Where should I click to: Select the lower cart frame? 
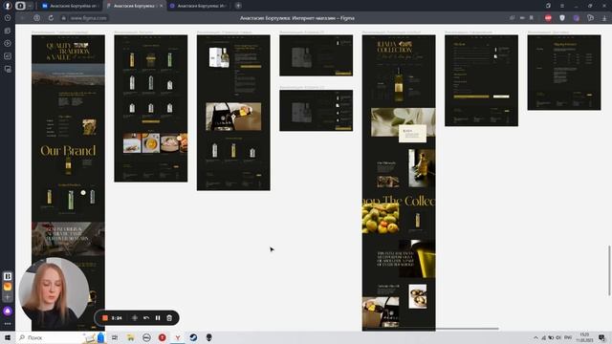click(317, 111)
